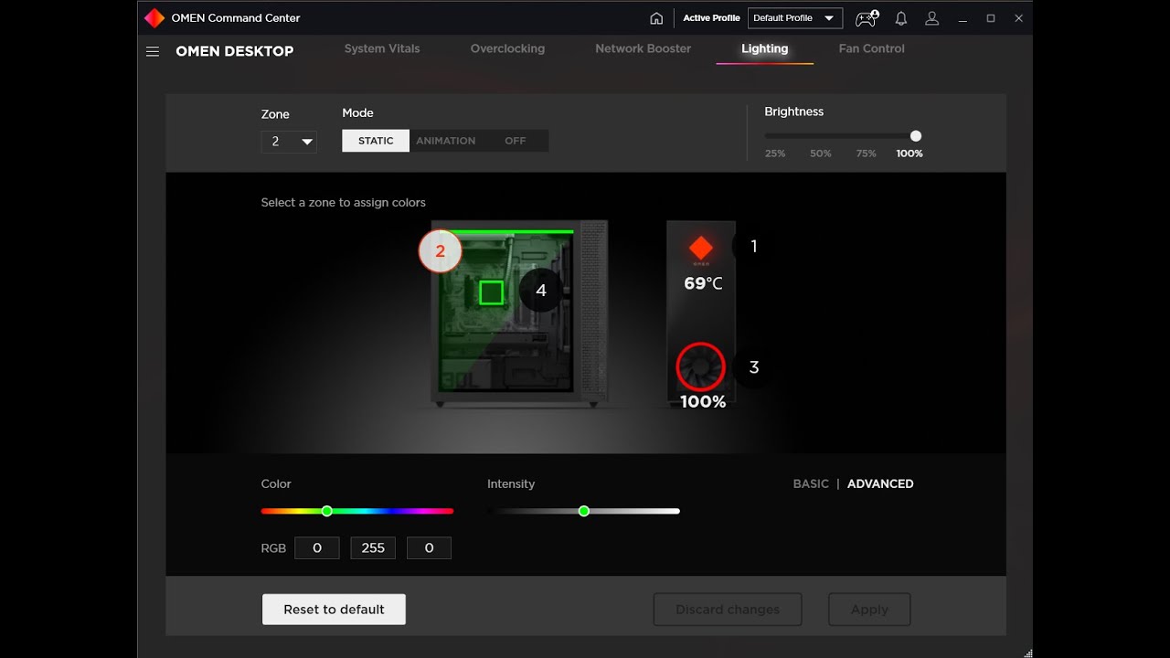
Task: Turn lighting mode OFF
Action: point(516,141)
